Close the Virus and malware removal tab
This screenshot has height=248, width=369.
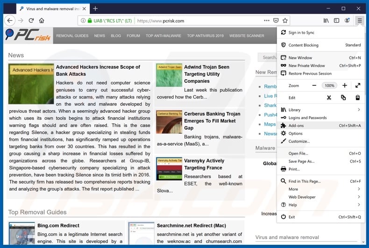[x=84, y=9]
